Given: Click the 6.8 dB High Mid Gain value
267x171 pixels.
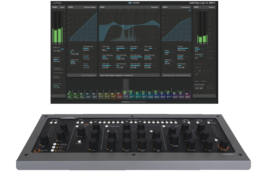Looking at the screenshot, I should [x=133, y=68].
